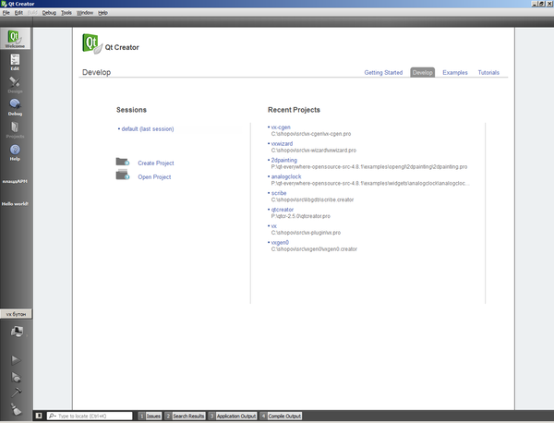Open the analogclock recent project
The width and height of the screenshot is (554, 423).
286,176
